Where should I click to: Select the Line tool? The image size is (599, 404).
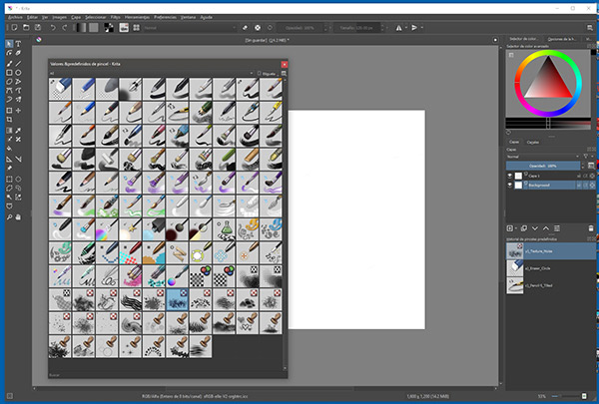pyautogui.click(x=18, y=64)
